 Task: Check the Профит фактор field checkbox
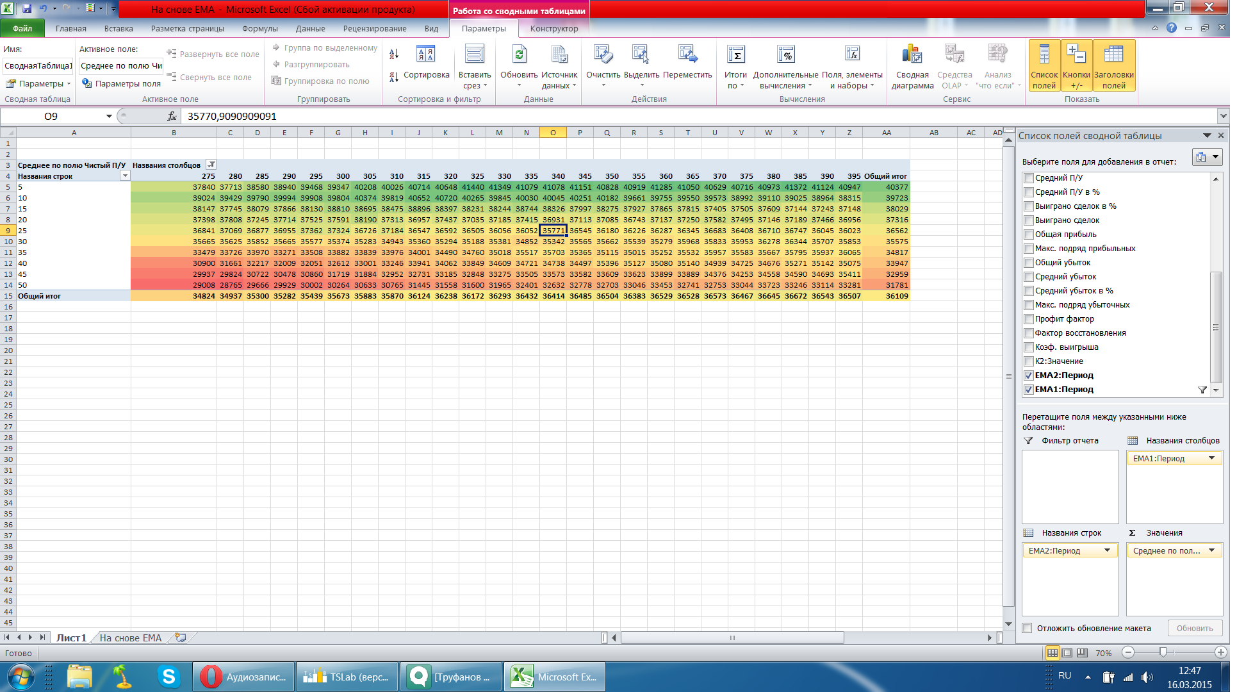[x=1028, y=319]
